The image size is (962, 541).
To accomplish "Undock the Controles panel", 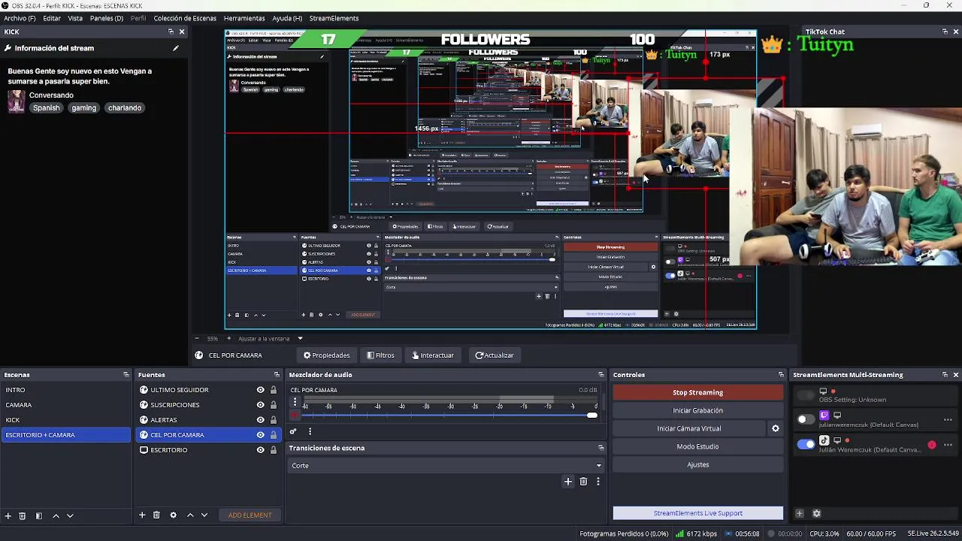I will pos(781,374).
